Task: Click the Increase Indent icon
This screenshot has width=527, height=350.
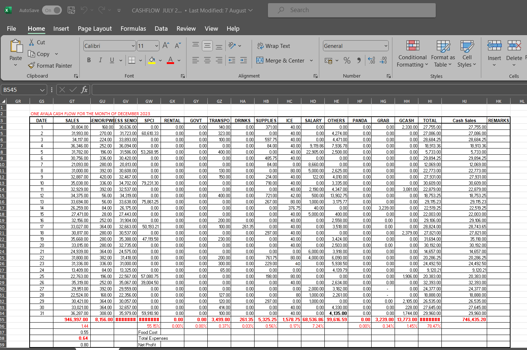Action: [244, 60]
